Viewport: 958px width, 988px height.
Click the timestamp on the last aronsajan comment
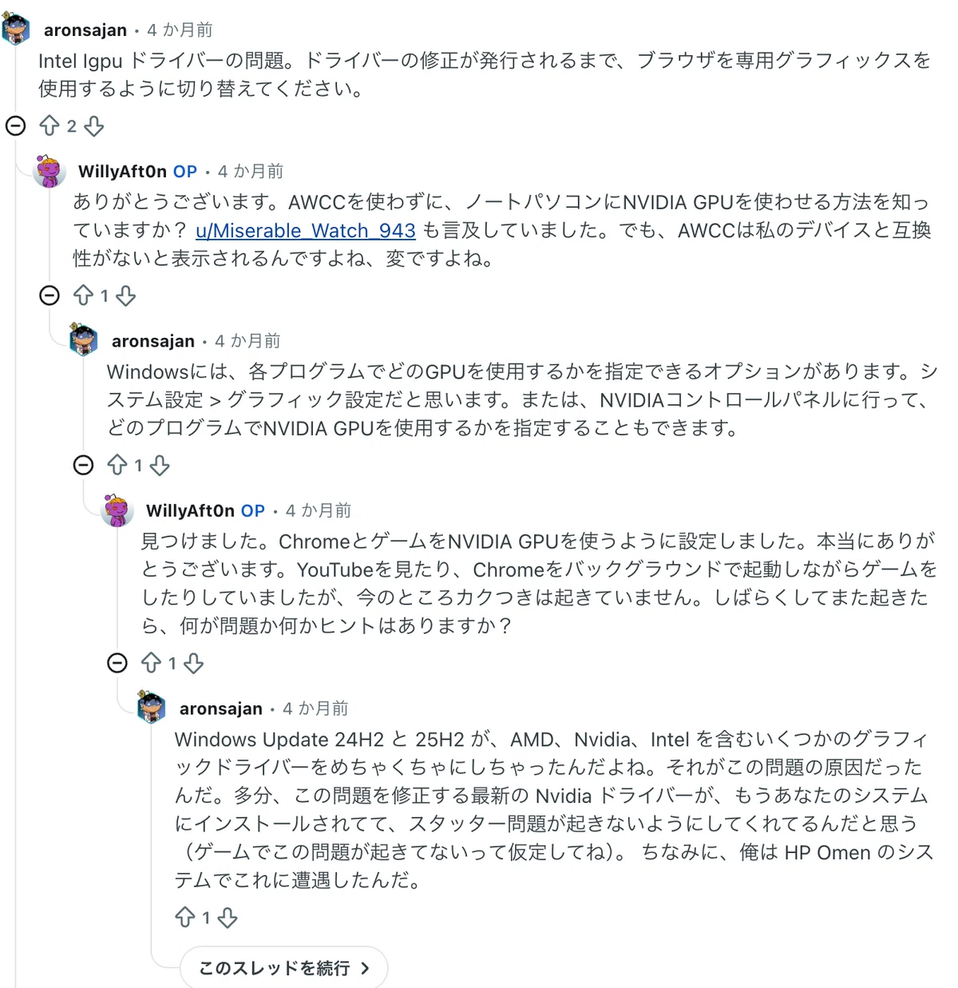point(315,708)
